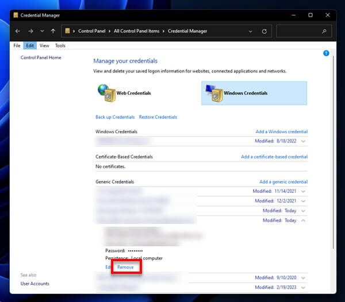Screen dimensions: 345x302
Task: Click the search box in Control Panel
Action: pyautogui.click(x=304, y=31)
